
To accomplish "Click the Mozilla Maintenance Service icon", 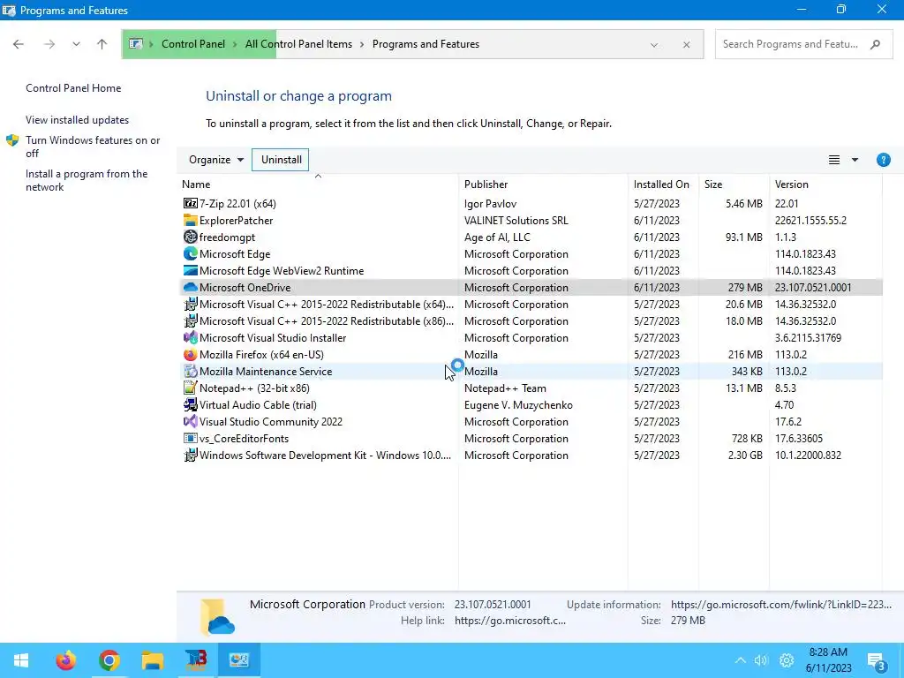I will (x=191, y=372).
